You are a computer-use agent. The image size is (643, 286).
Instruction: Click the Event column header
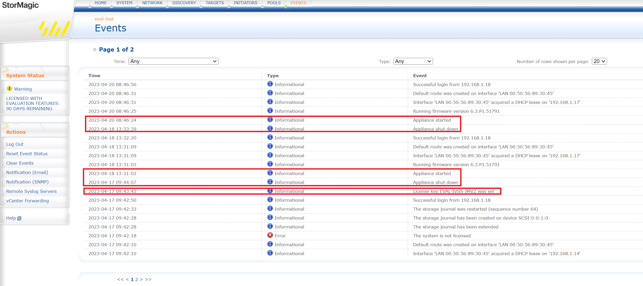(420, 76)
